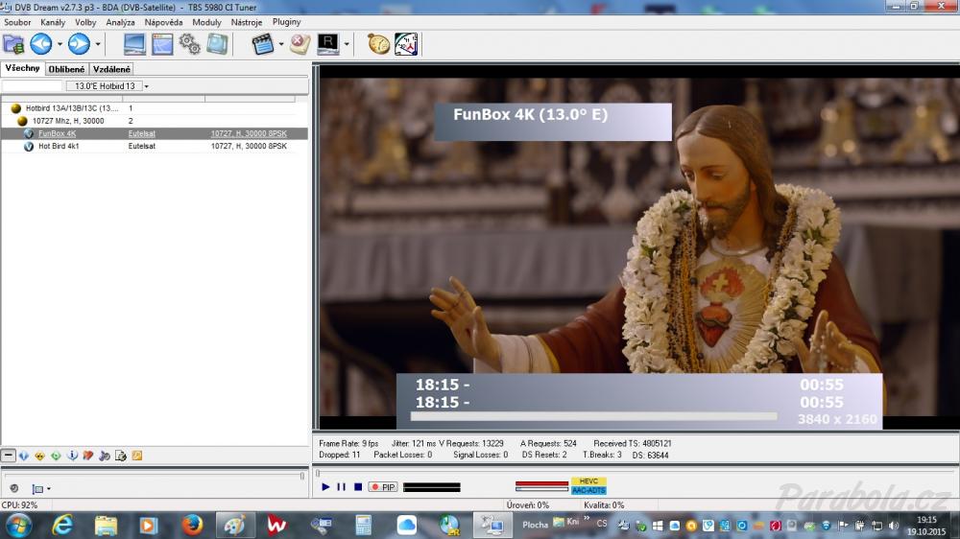Open the Pluginy menu

pyautogui.click(x=286, y=22)
